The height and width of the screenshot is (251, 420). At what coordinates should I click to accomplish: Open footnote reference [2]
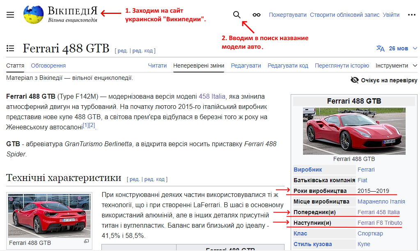(92, 125)
